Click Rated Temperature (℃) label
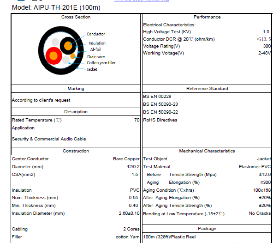This screenshot has width=273, height=243. coord(37,120)
